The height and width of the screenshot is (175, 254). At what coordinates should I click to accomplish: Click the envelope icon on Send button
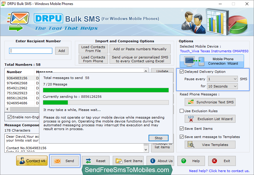coord(57,161)
